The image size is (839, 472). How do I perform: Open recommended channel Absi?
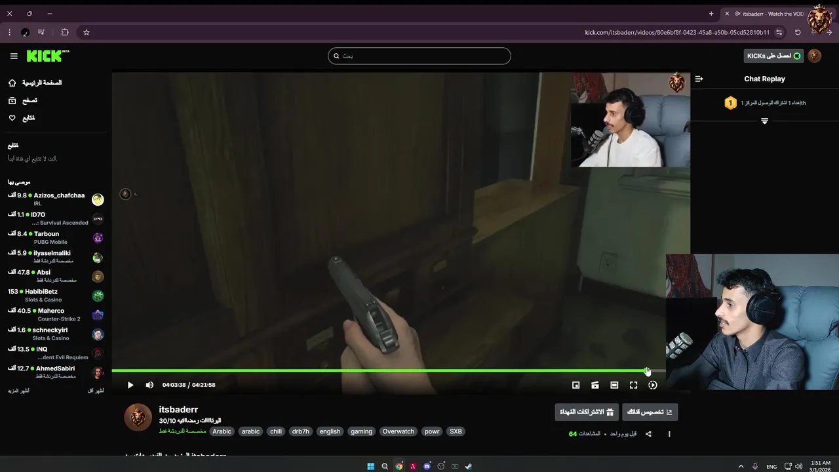click(x=56, y=276)
